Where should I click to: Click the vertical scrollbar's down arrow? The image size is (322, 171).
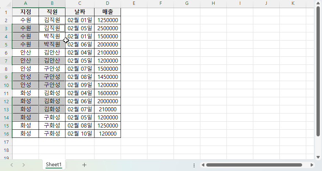coord(318,157)
